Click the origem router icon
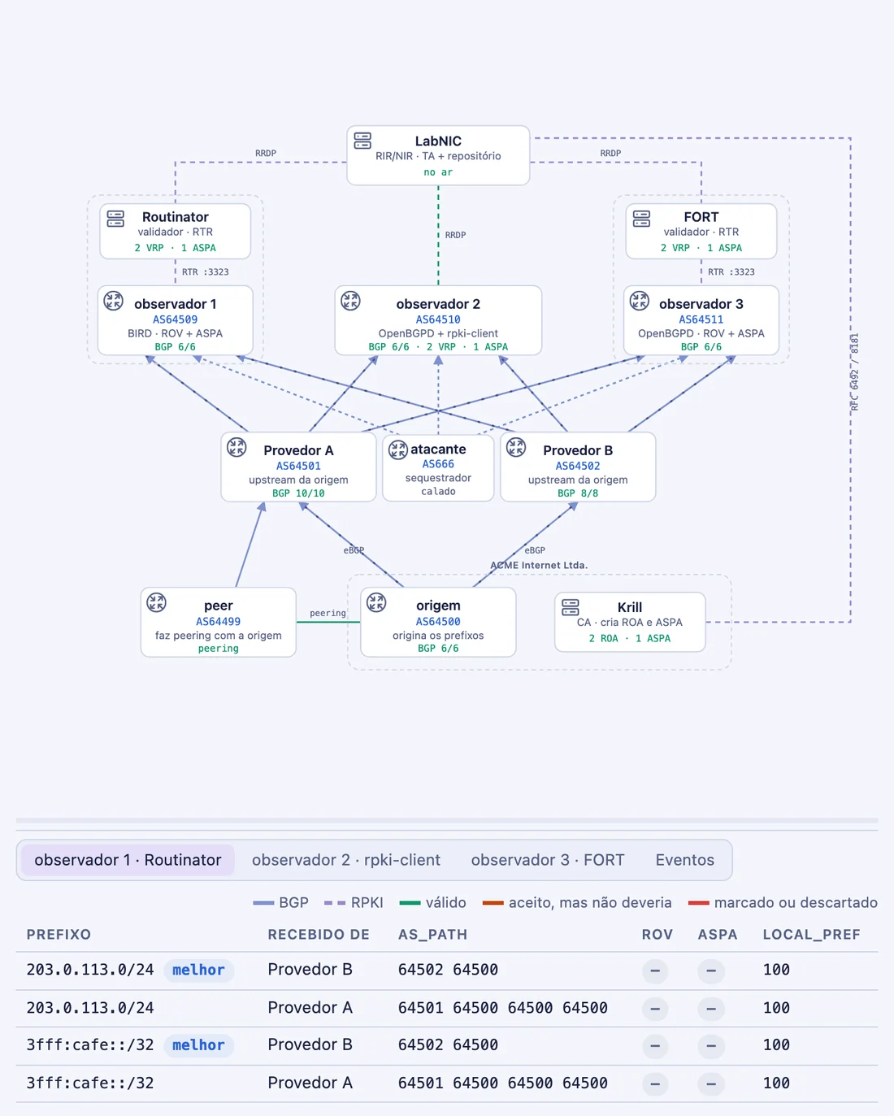 tap(376, 602)
